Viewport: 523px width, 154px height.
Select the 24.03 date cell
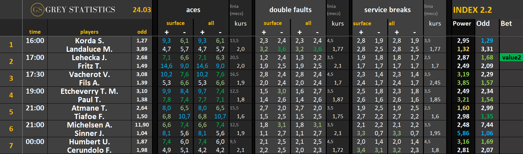[x=142, y=10]
